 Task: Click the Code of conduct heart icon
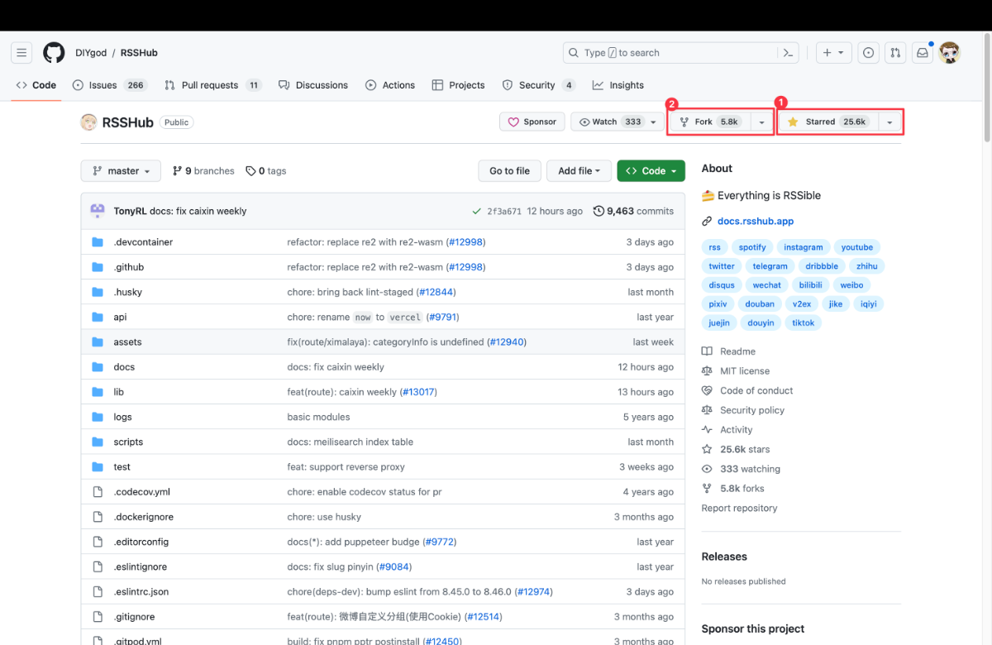(x=707, y=390)
